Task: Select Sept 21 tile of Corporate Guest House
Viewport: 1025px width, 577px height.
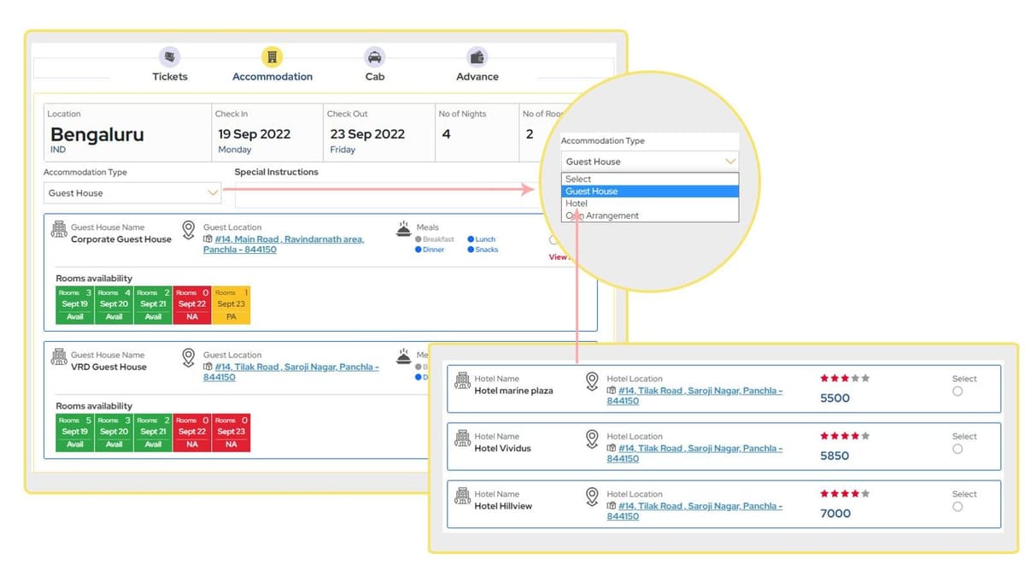Action: pyautogui.click(x=153, y=305)
